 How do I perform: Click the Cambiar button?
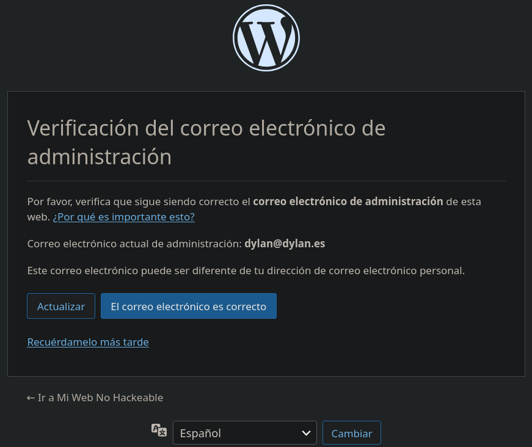351,433
